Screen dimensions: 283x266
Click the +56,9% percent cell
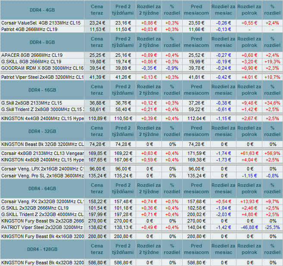pyautogui.click(x=272, y=153)
